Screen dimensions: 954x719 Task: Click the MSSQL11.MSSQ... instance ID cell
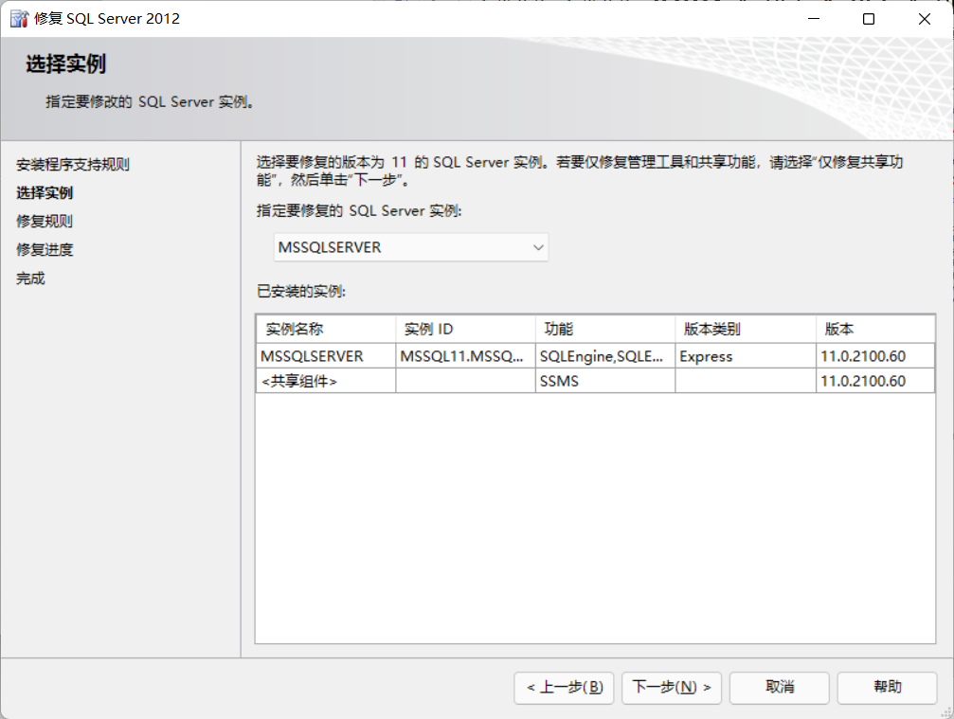pos(465,356)
